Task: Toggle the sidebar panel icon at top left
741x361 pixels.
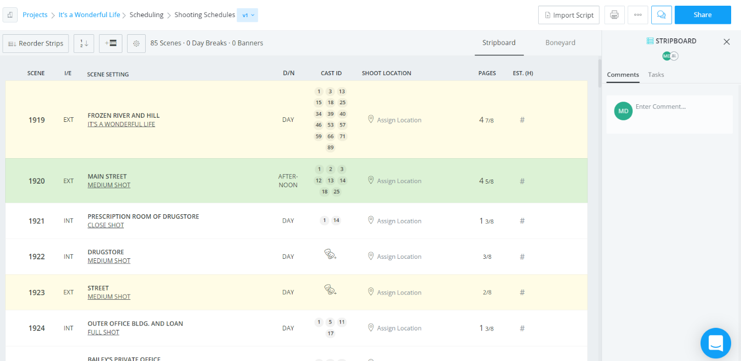Action: click(x=10, y=15)
